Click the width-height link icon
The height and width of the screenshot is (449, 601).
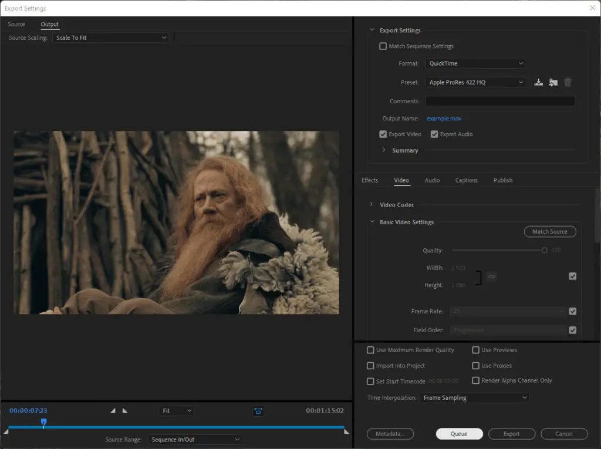[x=491, y=276]
